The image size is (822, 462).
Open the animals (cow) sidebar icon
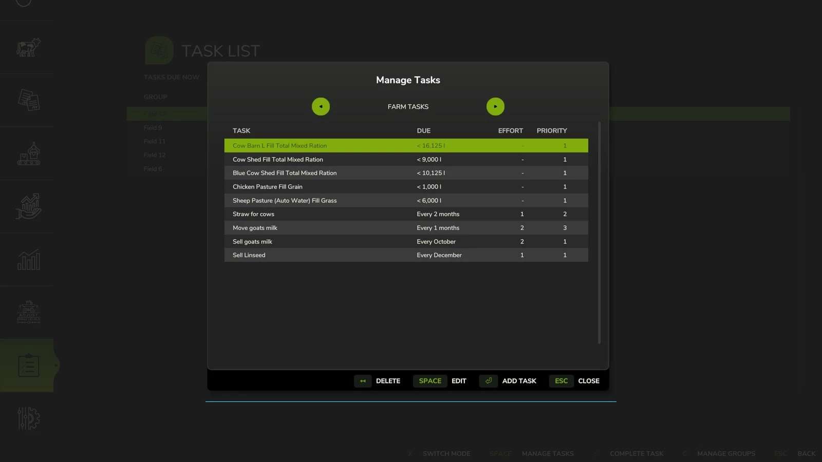click(x=28, y=48)
